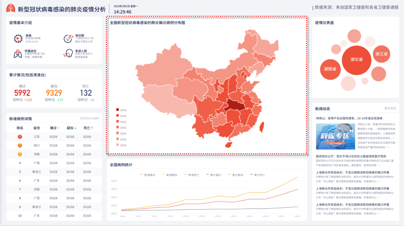
Task: Click the map title 全国新型冠状病毒感染的肺炎确诊病例分布图
Action: (147, 22)
